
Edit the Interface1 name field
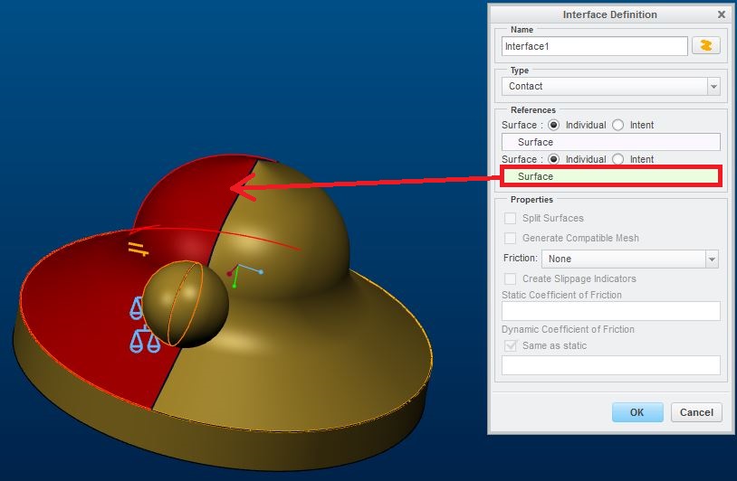tap(595, 46)
